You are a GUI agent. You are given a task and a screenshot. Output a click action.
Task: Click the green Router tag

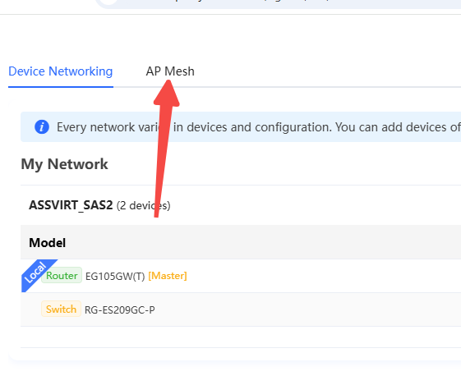[62, 276]
